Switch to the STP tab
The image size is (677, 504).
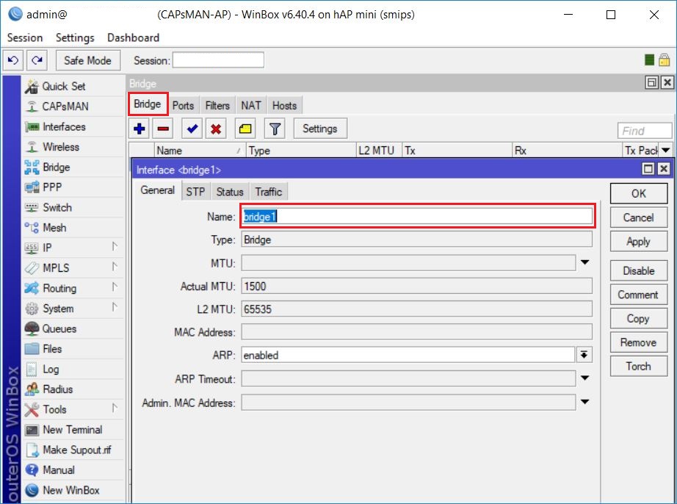pos(195,192)
